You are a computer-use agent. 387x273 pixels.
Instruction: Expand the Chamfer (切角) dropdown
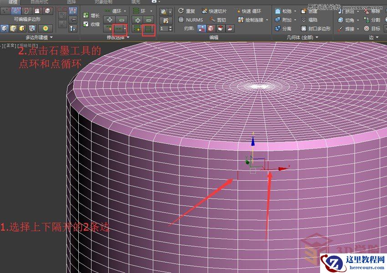pyautogui.click(x=357, y=20)
